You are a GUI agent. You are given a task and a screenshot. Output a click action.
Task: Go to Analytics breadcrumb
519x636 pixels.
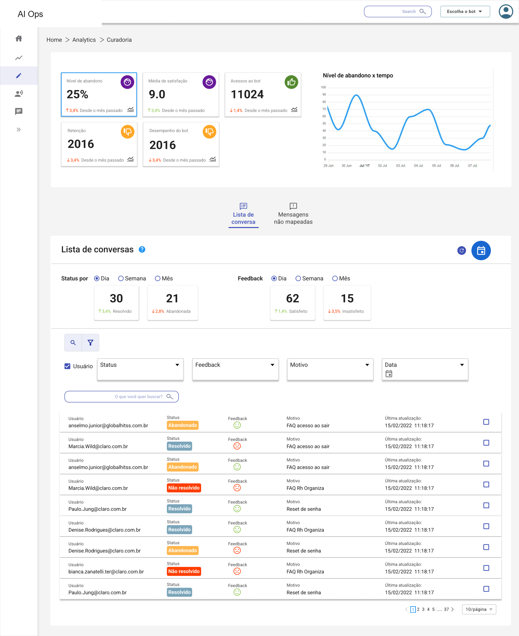tap(84, 40)
